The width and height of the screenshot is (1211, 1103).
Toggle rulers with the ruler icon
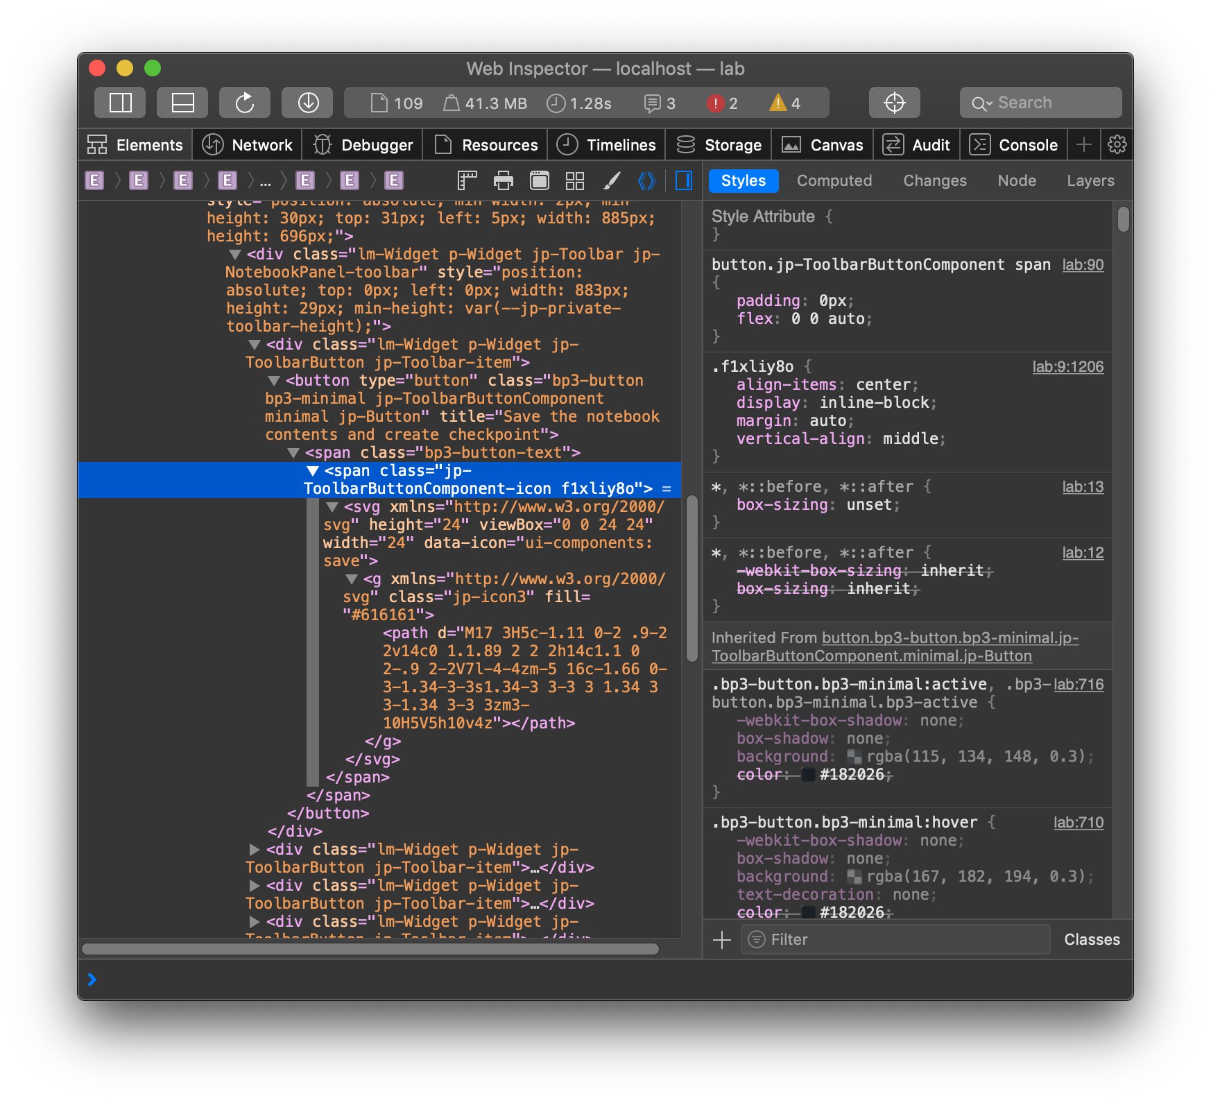pyautogui.click(x=467, y=181)
